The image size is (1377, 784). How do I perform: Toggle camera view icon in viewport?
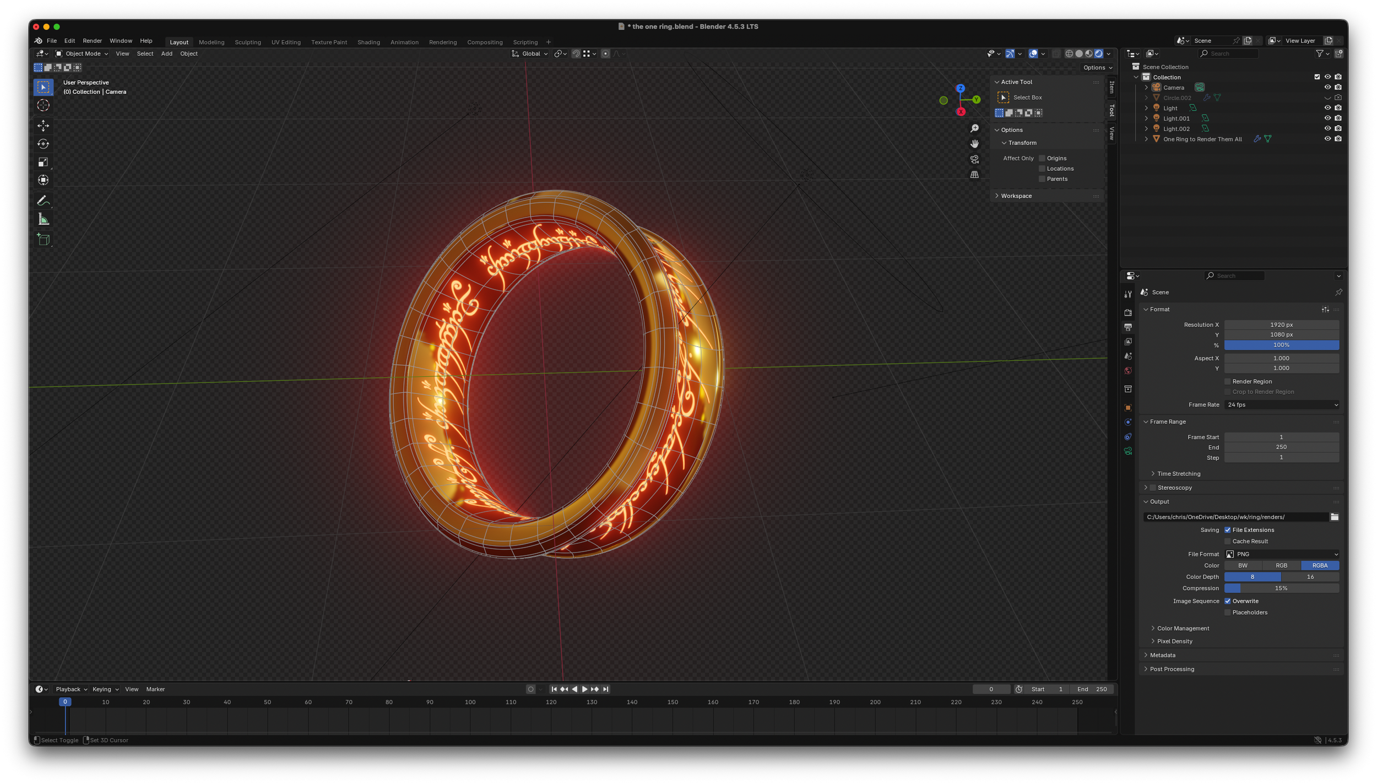point(974,159)
